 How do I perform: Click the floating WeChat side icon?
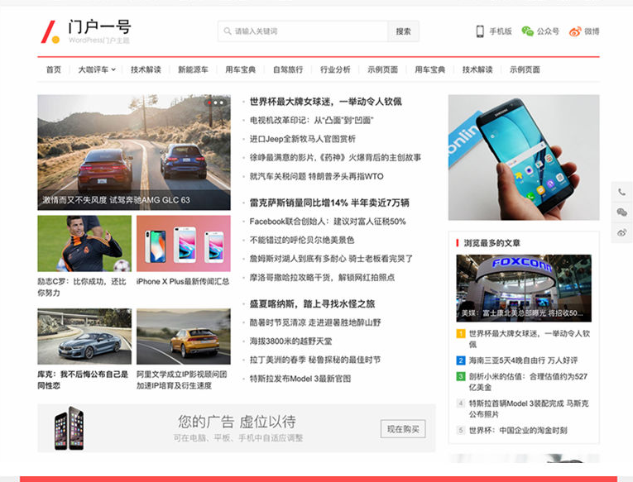[621, 212]
